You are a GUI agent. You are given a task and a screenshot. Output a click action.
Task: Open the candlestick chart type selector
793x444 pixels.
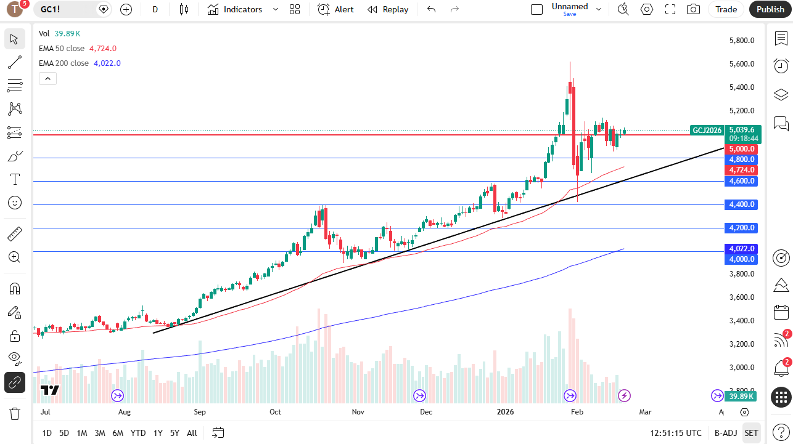(x=184, y=9)
